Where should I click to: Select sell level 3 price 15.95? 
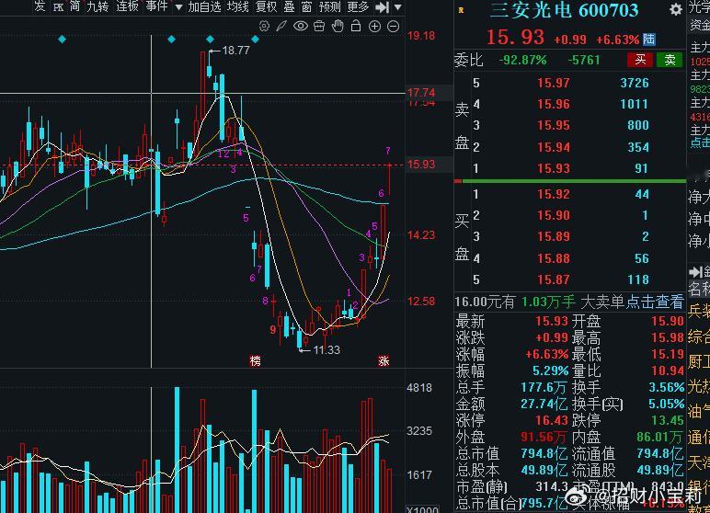coord(554,125)
